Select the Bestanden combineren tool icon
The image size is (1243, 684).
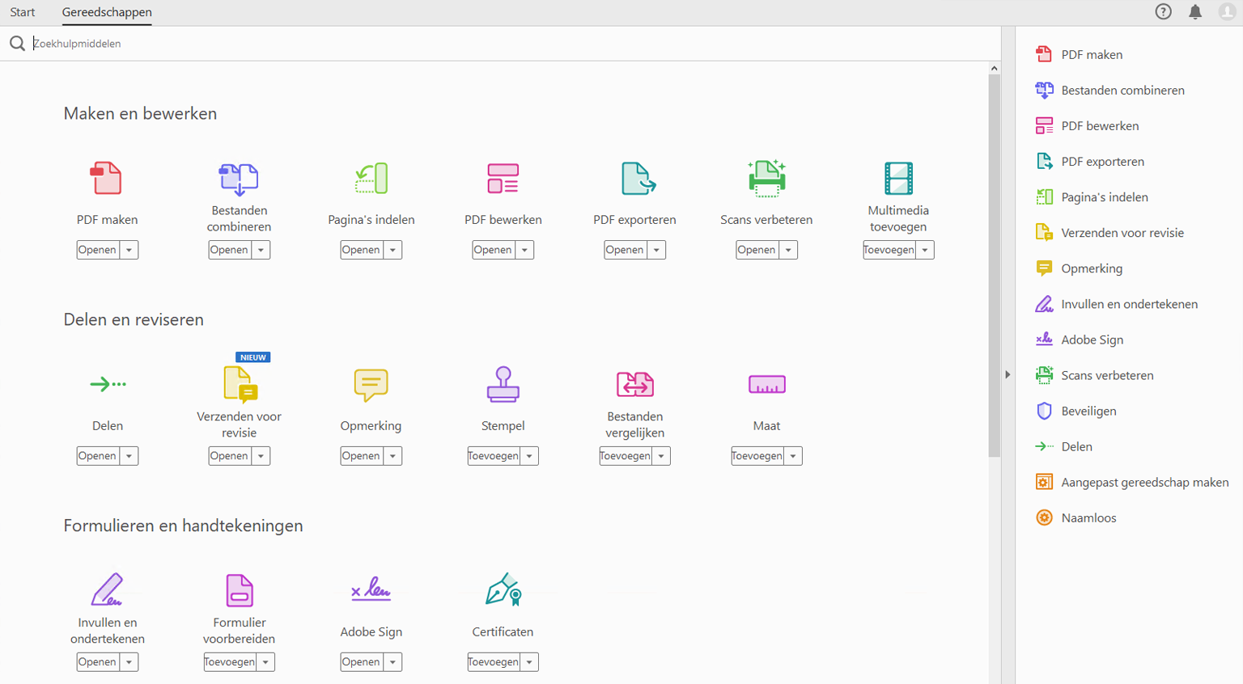point(239,179)
